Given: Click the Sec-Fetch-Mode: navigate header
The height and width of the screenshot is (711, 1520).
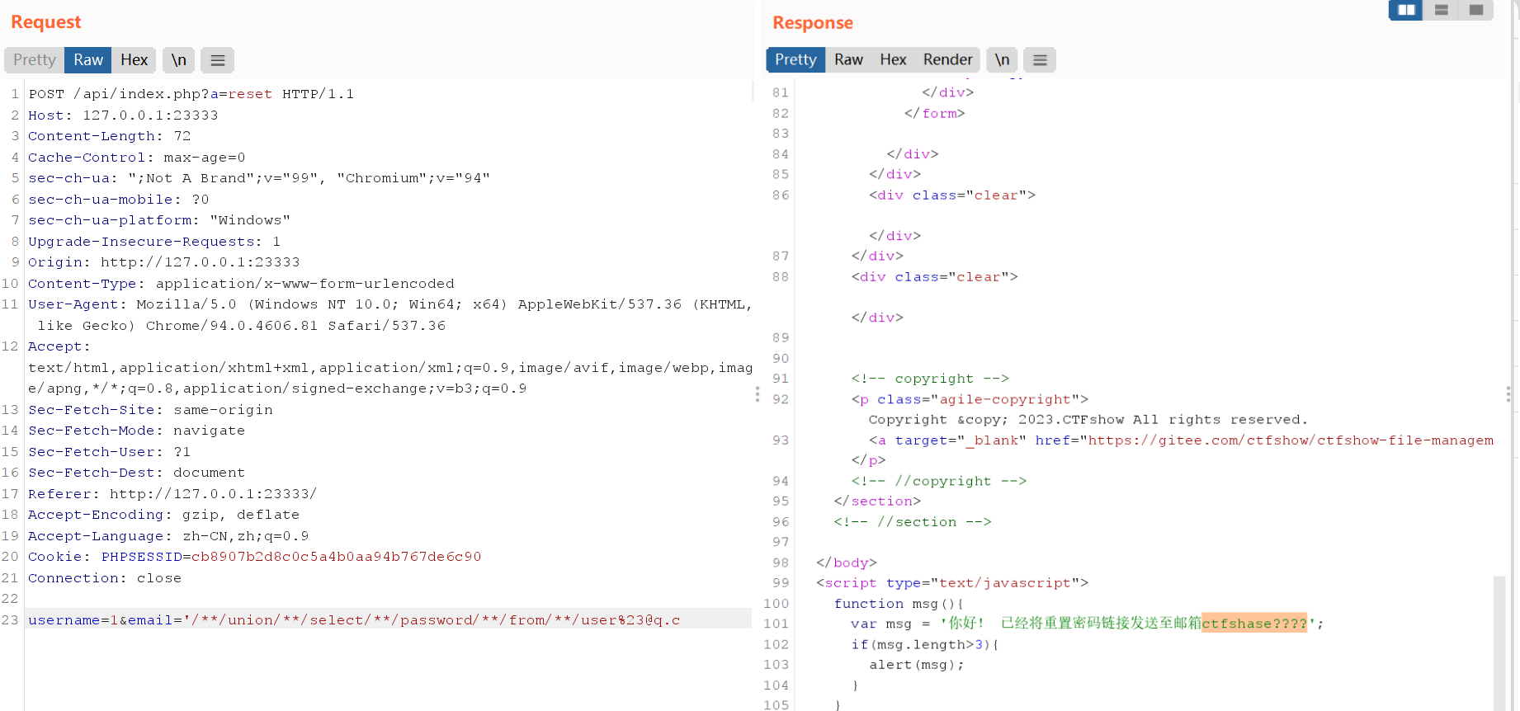Looking at the screenshot, I should pos(137,431).
